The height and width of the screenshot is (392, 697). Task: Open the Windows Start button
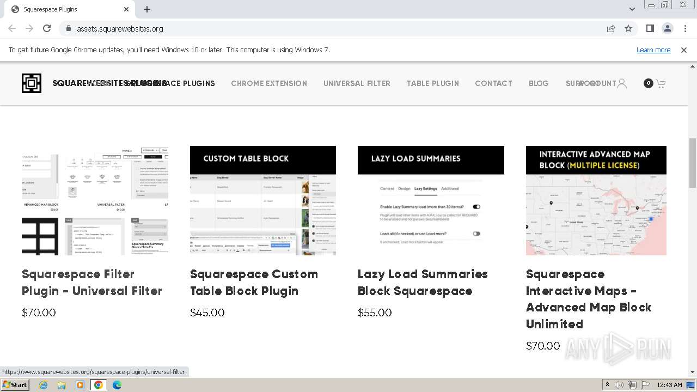(x=15, y=384)
